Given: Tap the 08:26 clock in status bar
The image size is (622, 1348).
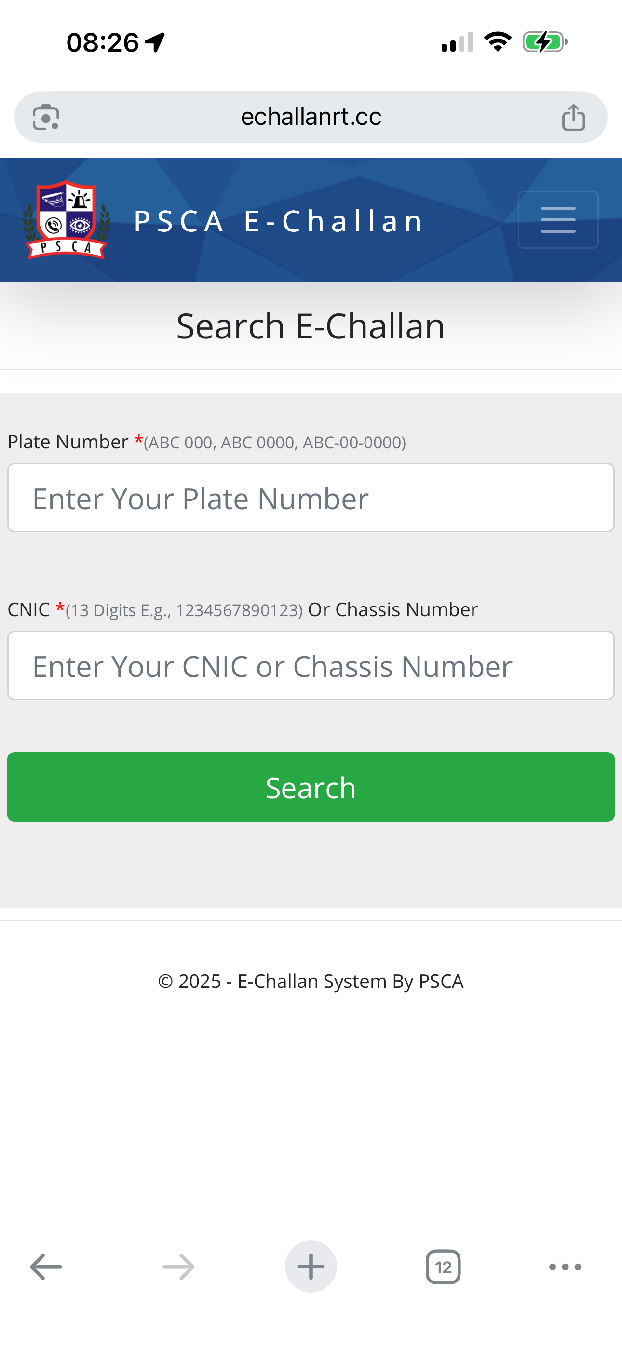Looking at the screenshot, I should click(103, 42).
